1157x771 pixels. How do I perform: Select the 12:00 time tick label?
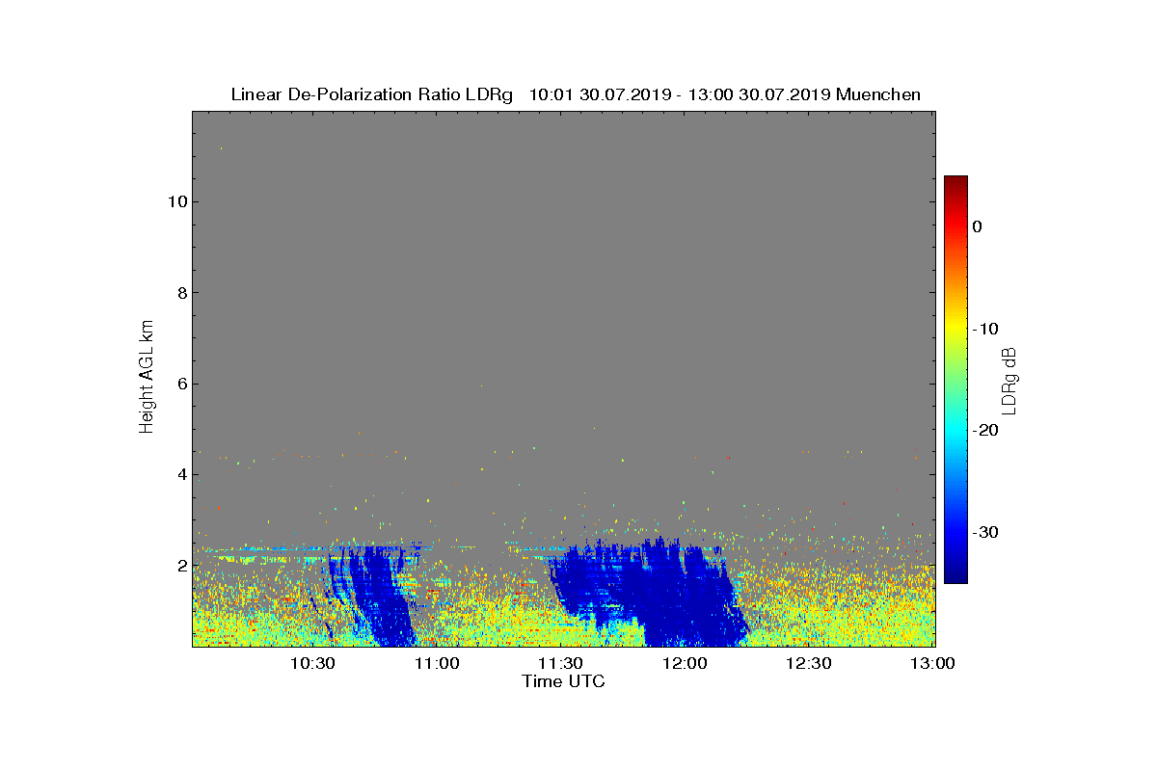685,663
